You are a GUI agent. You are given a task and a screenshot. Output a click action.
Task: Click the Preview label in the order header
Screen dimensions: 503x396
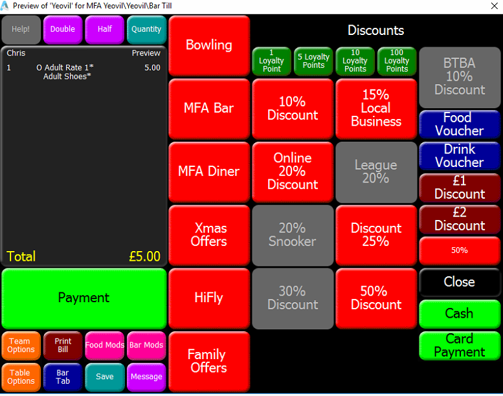point(146,53)
